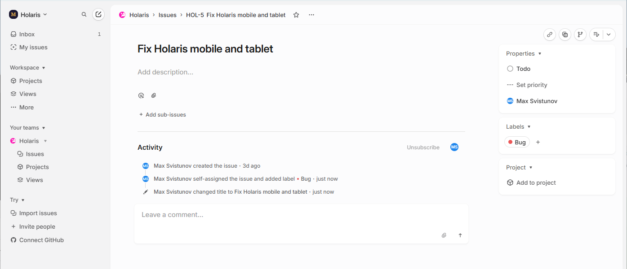Copy git branch name icon
627x269 pixels.
[580, 35]
